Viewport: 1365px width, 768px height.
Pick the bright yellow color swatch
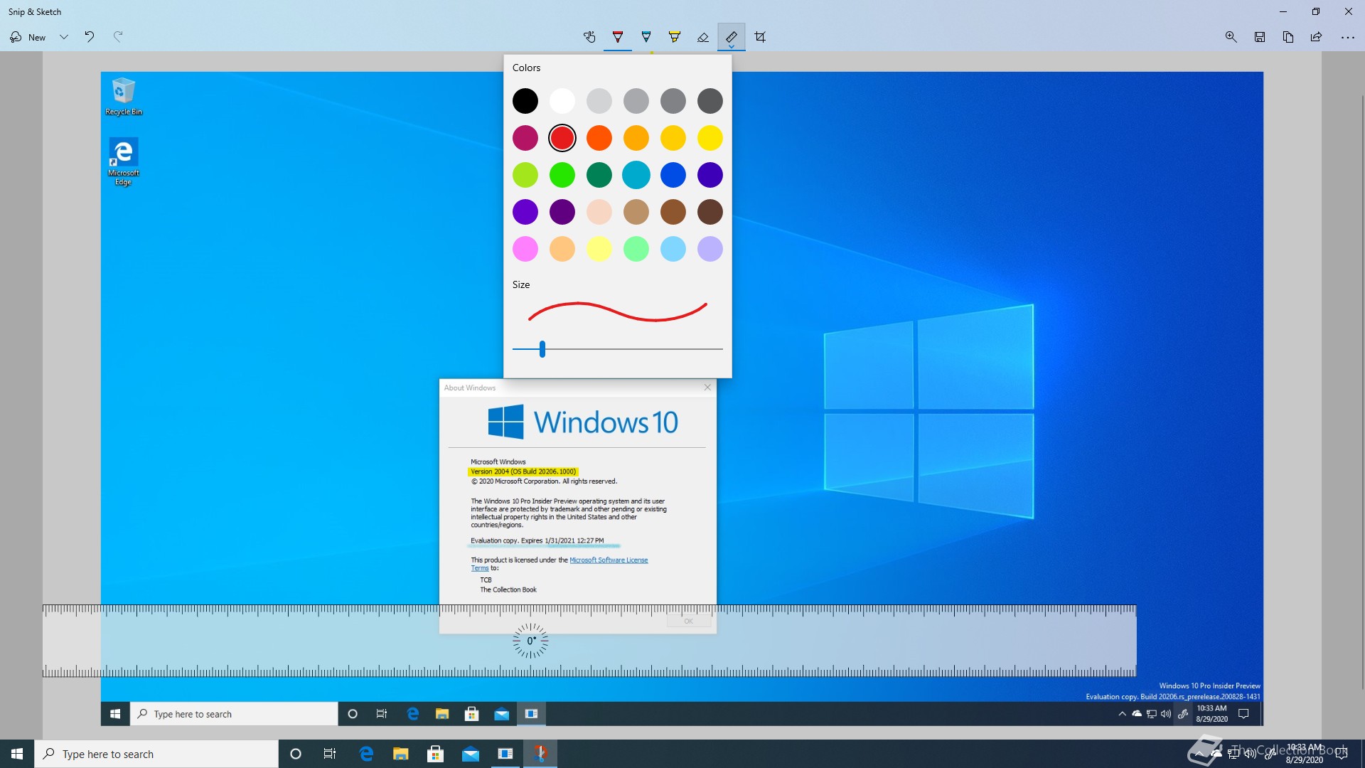click(710, 138)
